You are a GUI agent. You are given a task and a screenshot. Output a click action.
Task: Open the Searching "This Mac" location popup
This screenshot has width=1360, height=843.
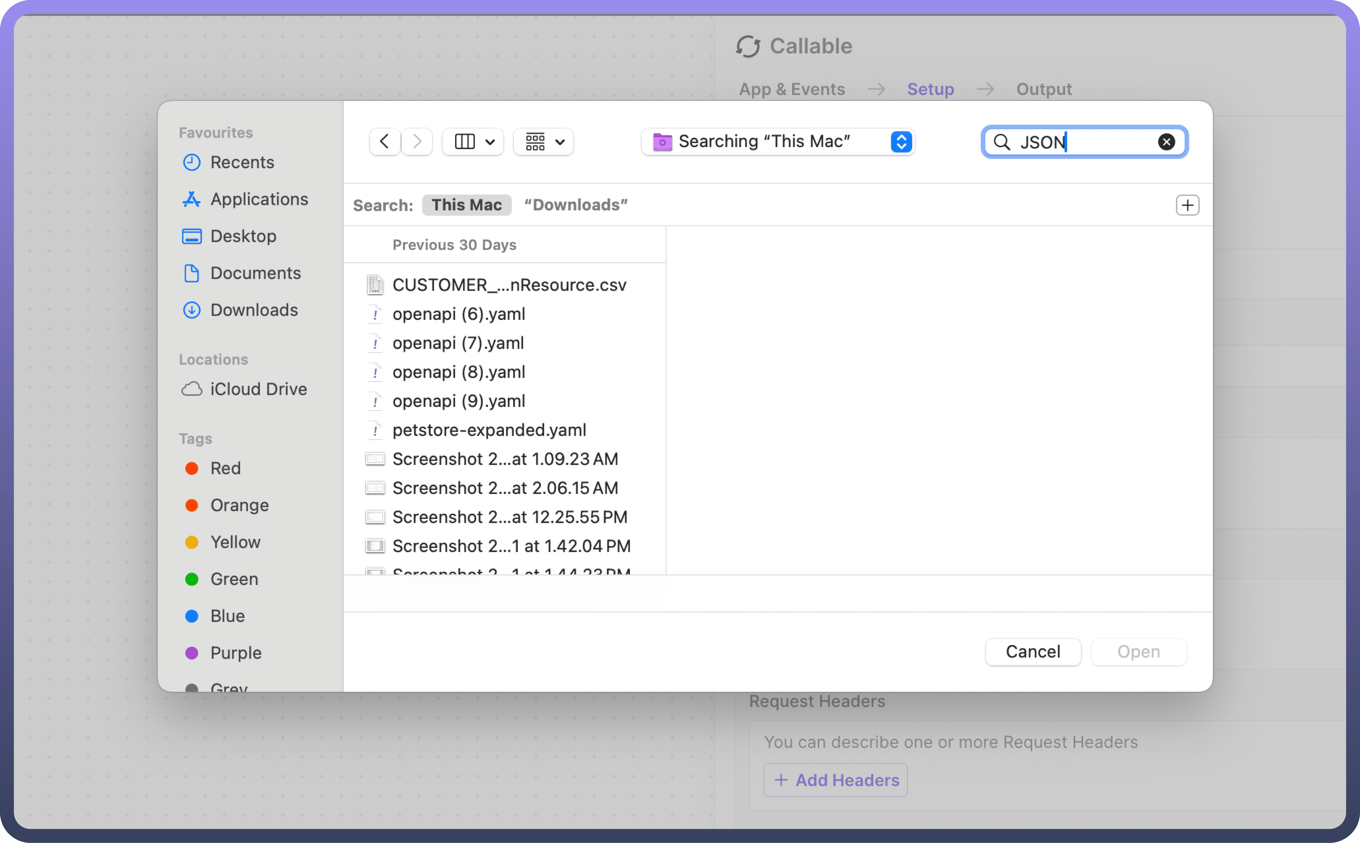pyautogui.click(x=778, y=142)
